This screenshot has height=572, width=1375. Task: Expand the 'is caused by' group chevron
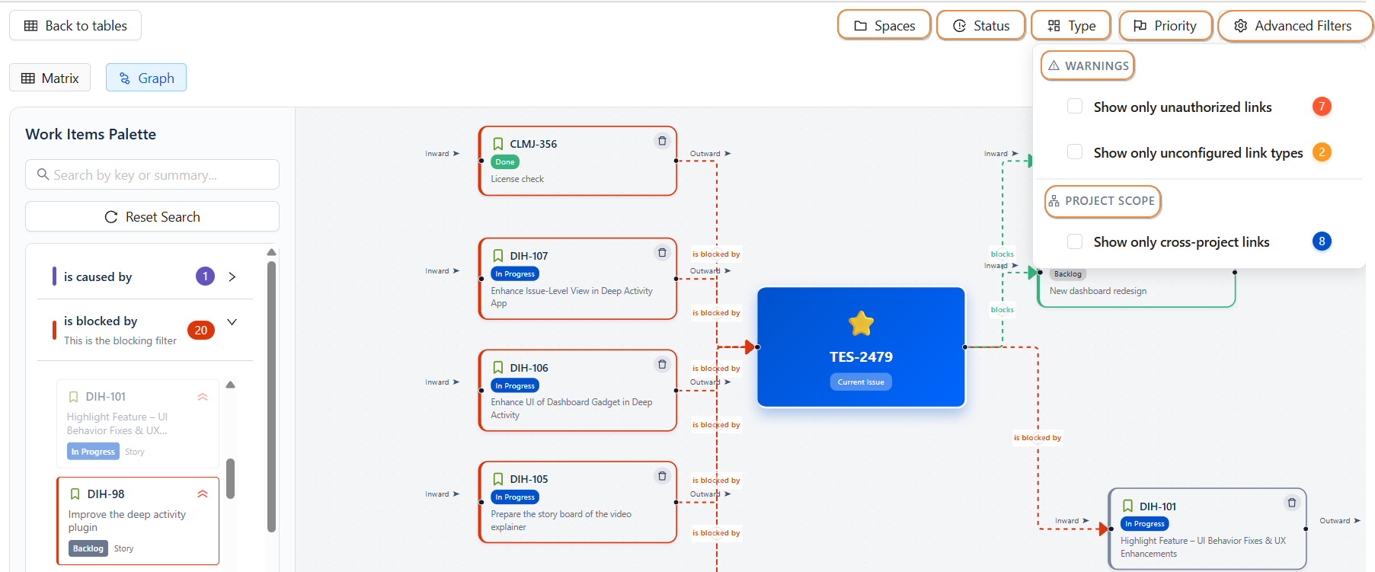pyautogui.click(x=232, y=276)
